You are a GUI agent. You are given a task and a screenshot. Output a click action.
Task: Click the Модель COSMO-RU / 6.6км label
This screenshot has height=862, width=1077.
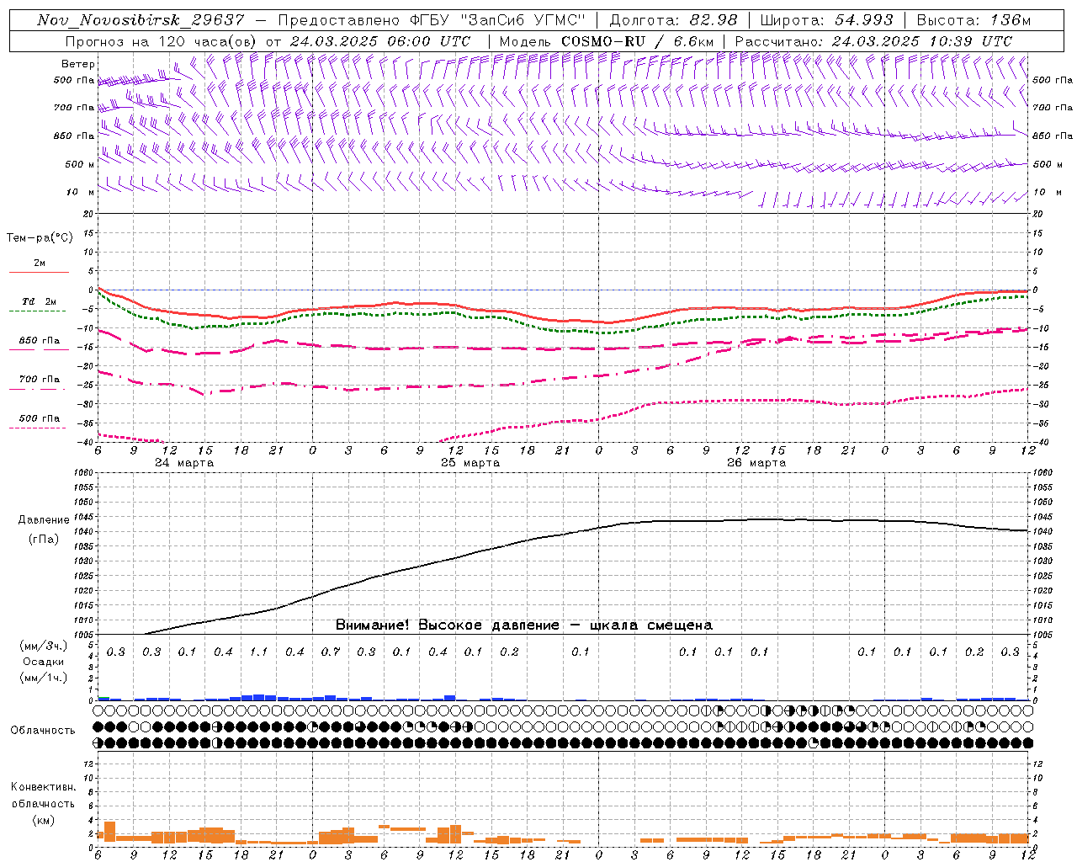(x=606, y=41)
